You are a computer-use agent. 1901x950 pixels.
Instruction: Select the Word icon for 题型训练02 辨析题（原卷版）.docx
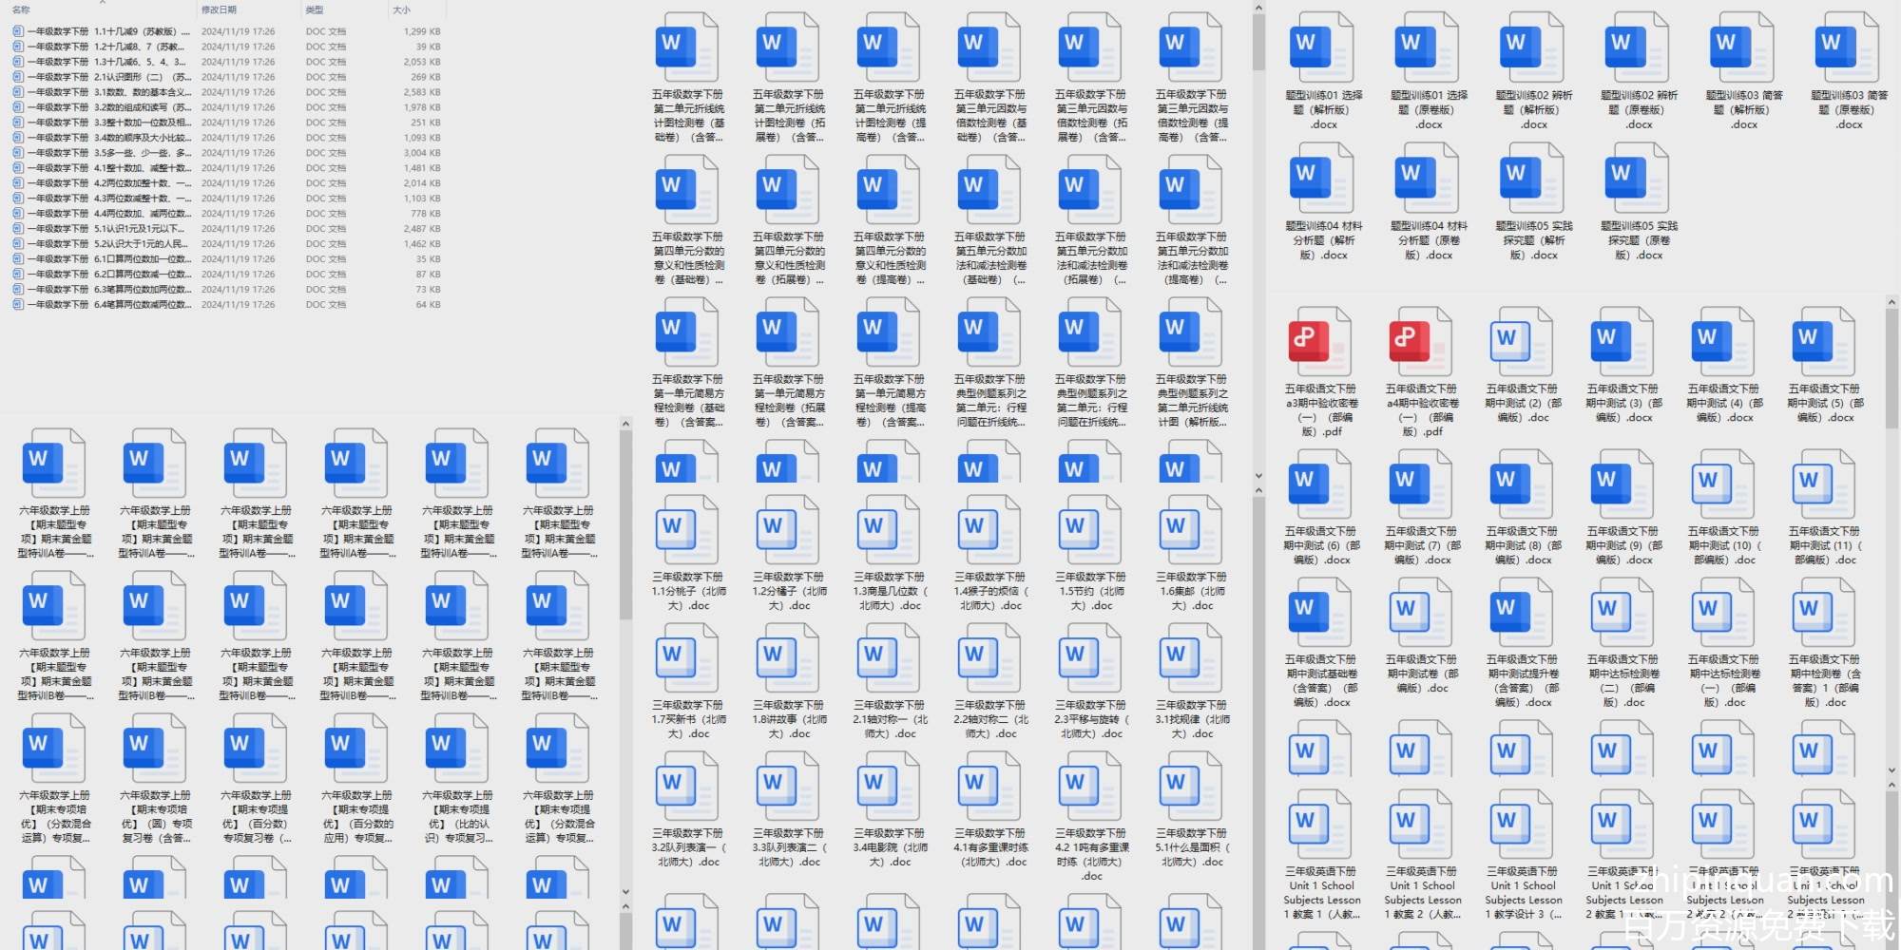[1637, 47]
